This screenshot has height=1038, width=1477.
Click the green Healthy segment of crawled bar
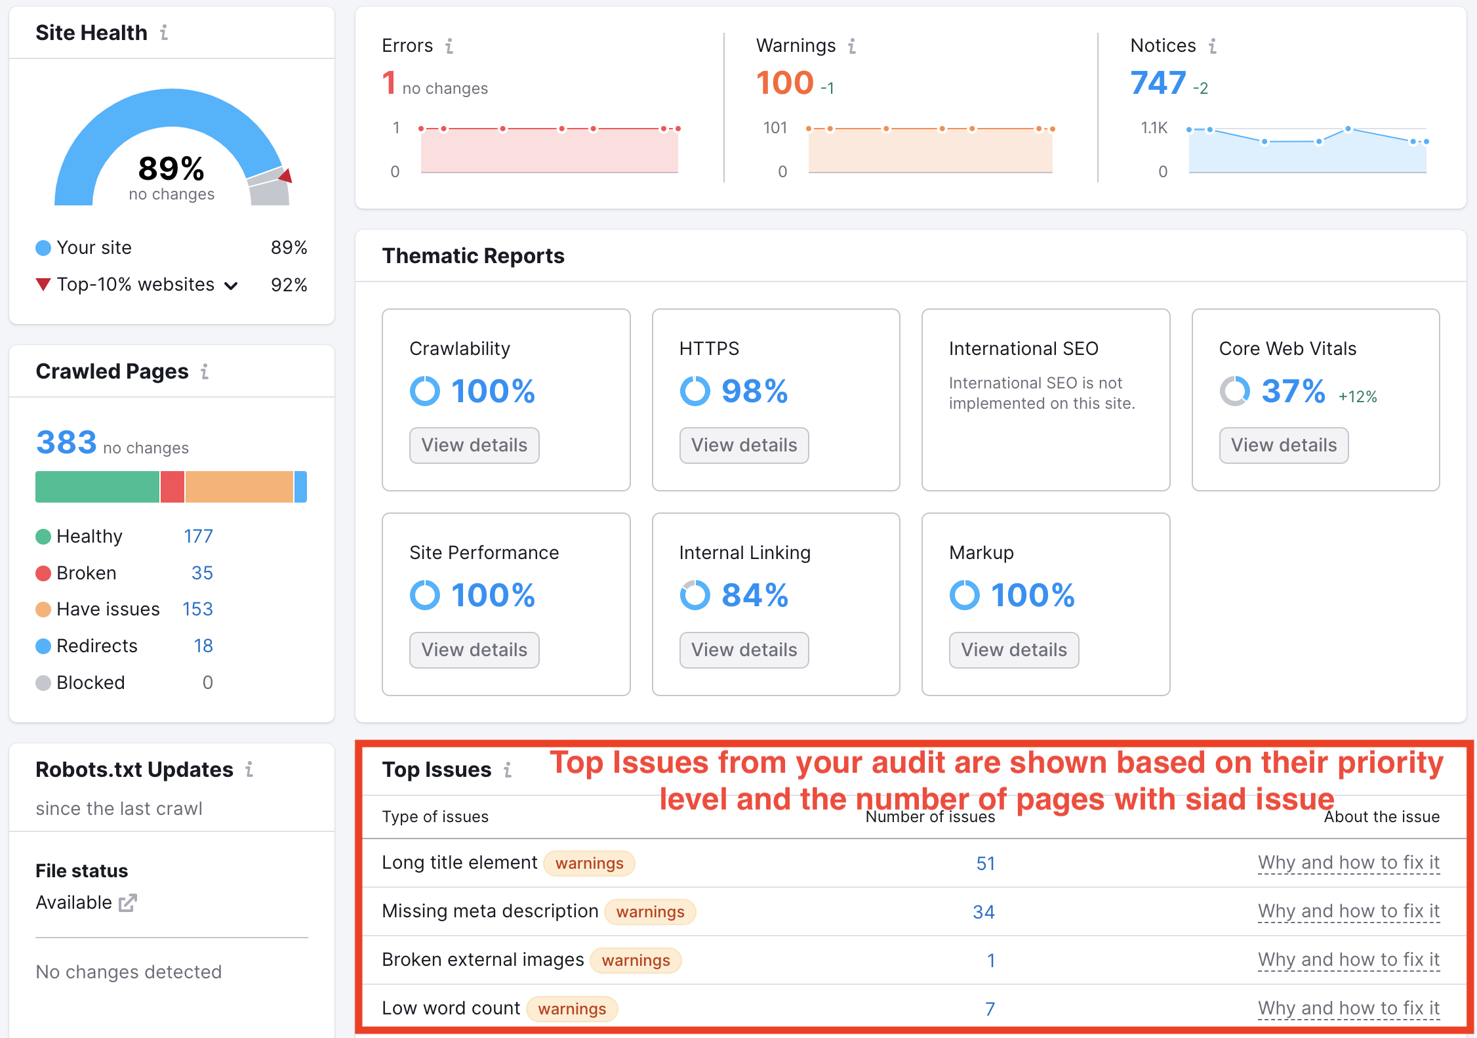(x=97, y=487)
